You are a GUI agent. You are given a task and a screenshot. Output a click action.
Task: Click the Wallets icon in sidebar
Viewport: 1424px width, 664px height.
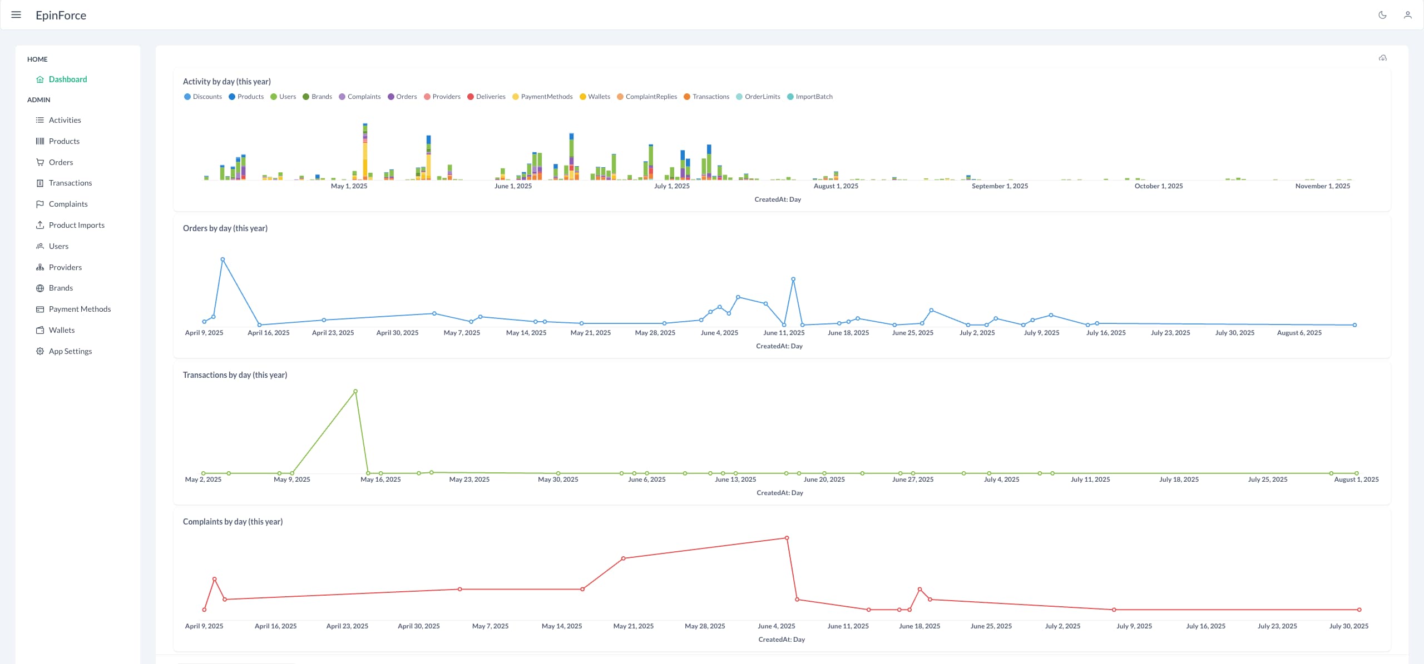pos(40,330)
